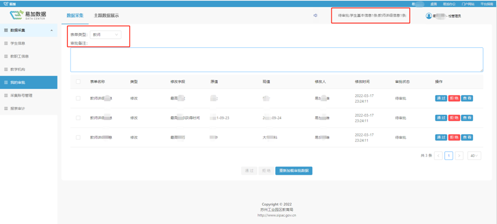This screenshot has width=497, height=224.
Task: Open the 表单类型 dropdown showing 教师
Action: point(105,35)
